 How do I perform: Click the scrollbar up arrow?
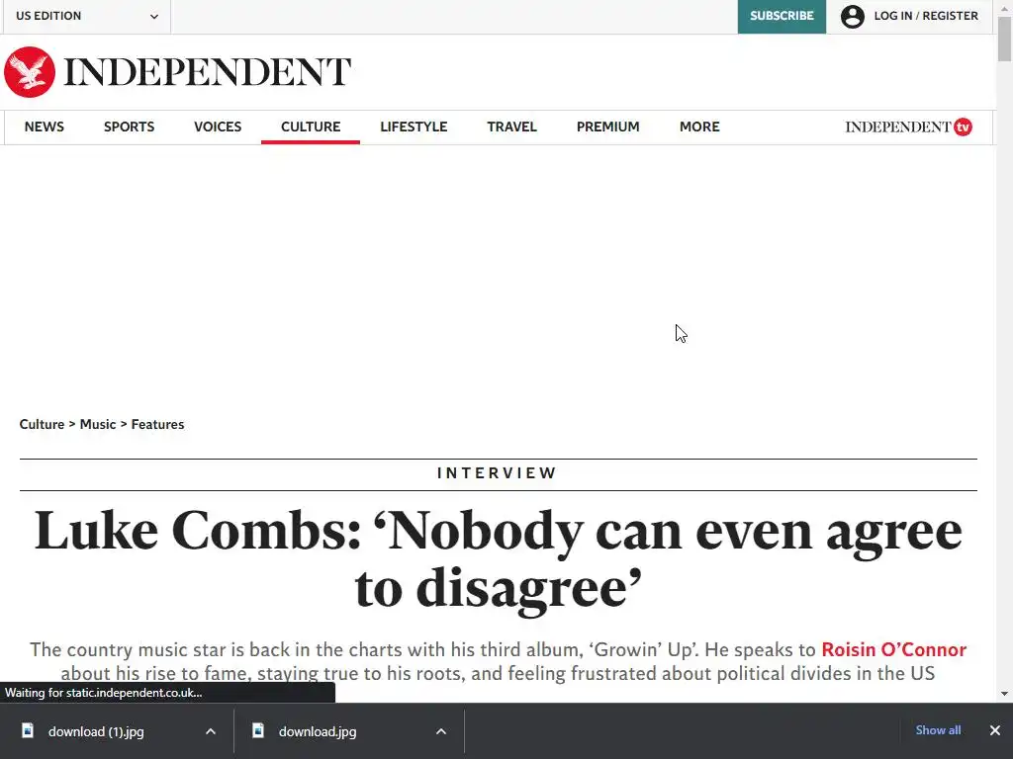(1004, 7)
